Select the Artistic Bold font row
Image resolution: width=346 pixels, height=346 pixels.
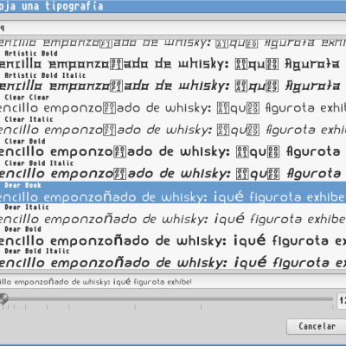point(173,61)
